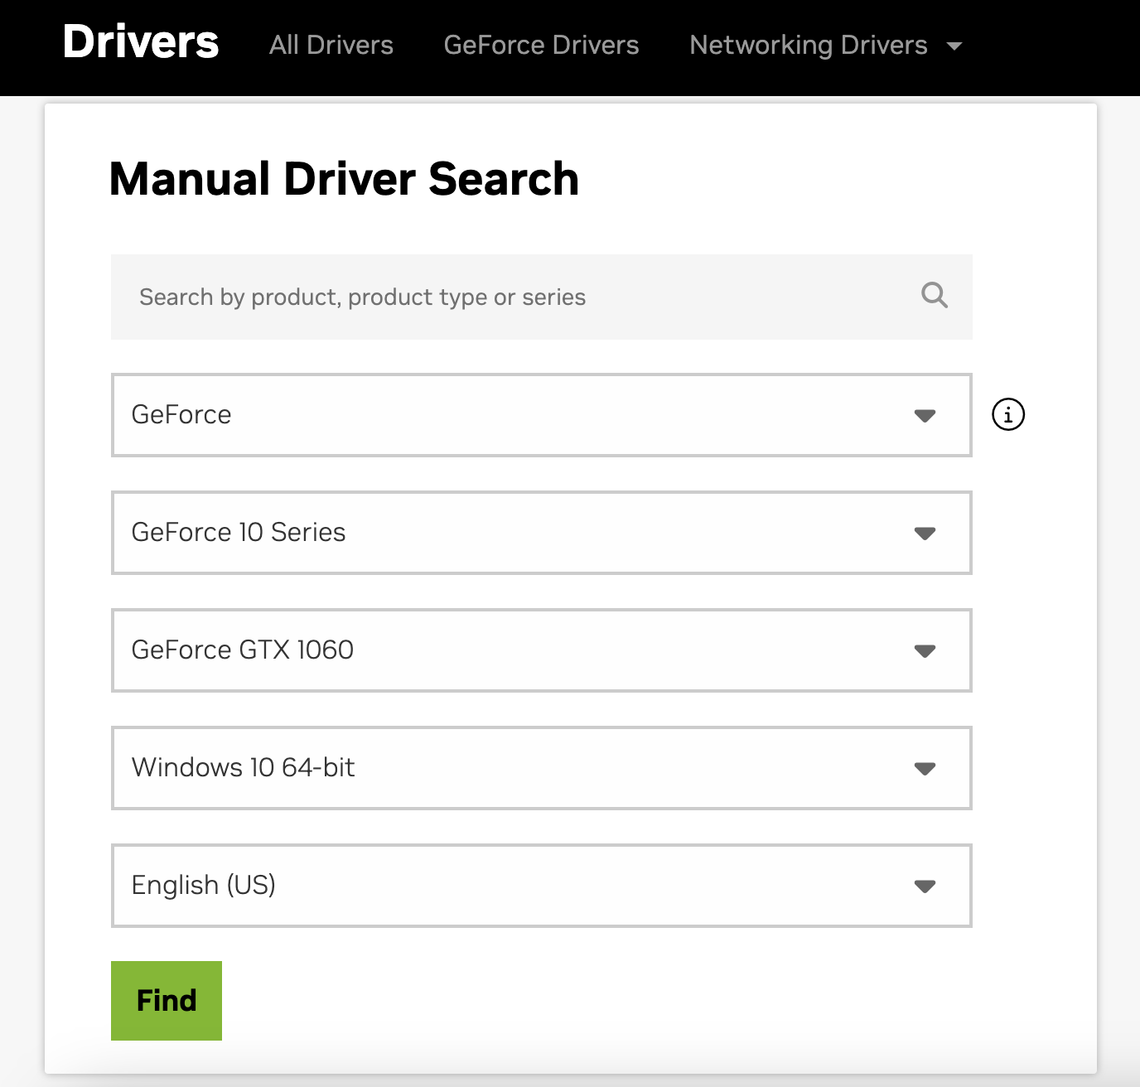1140x1087 pixels.
Task: Click the Manual Driver Search heading
Action: point(344,179)
